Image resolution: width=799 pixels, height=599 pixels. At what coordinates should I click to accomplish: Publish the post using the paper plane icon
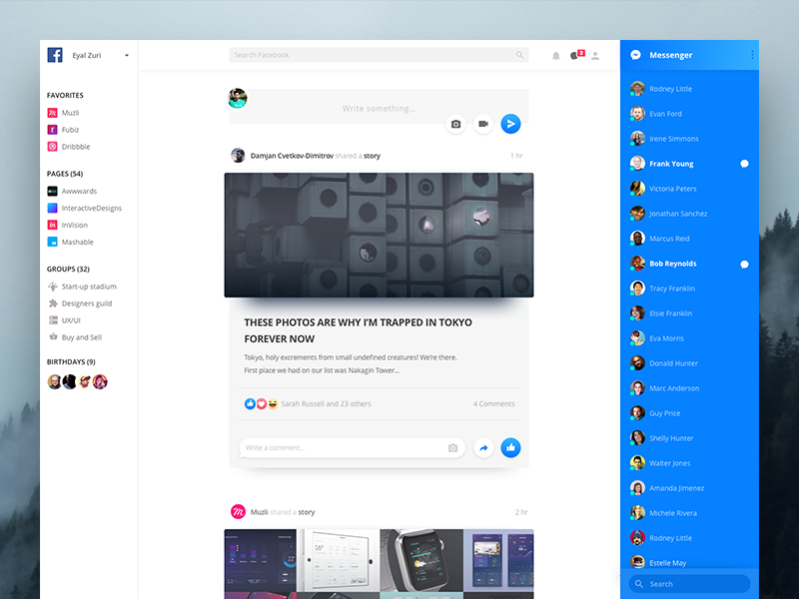[x=511, y=124]
